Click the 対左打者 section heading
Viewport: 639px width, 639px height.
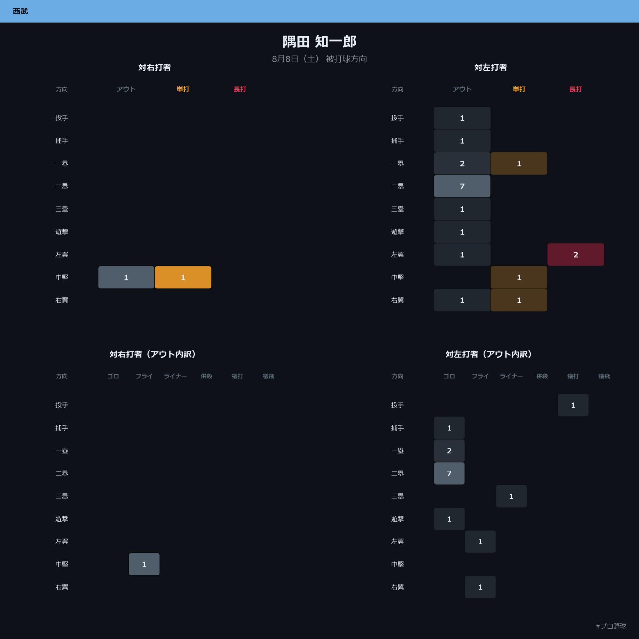(x=491, y=67)
